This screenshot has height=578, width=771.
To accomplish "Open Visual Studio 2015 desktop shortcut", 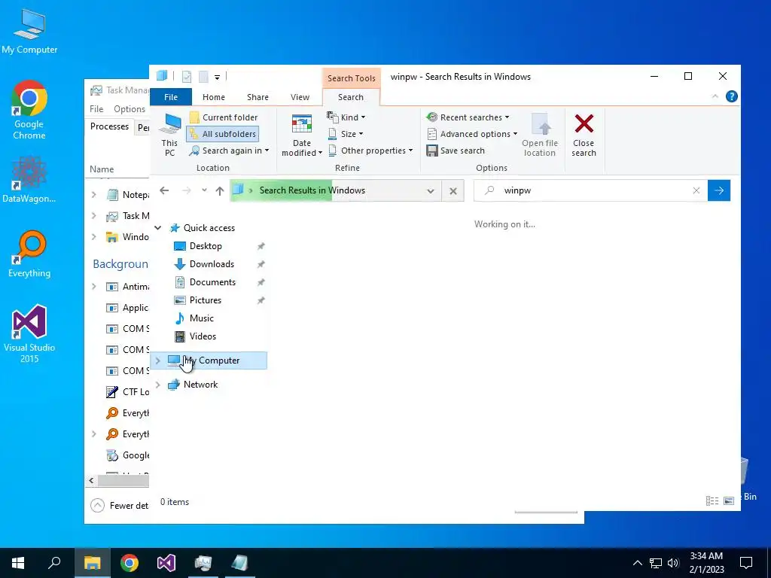I will click(x=29, y=334).
